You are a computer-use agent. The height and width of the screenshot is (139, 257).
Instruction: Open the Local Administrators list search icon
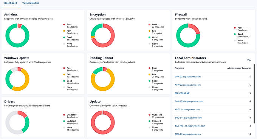tap(249, 60)
